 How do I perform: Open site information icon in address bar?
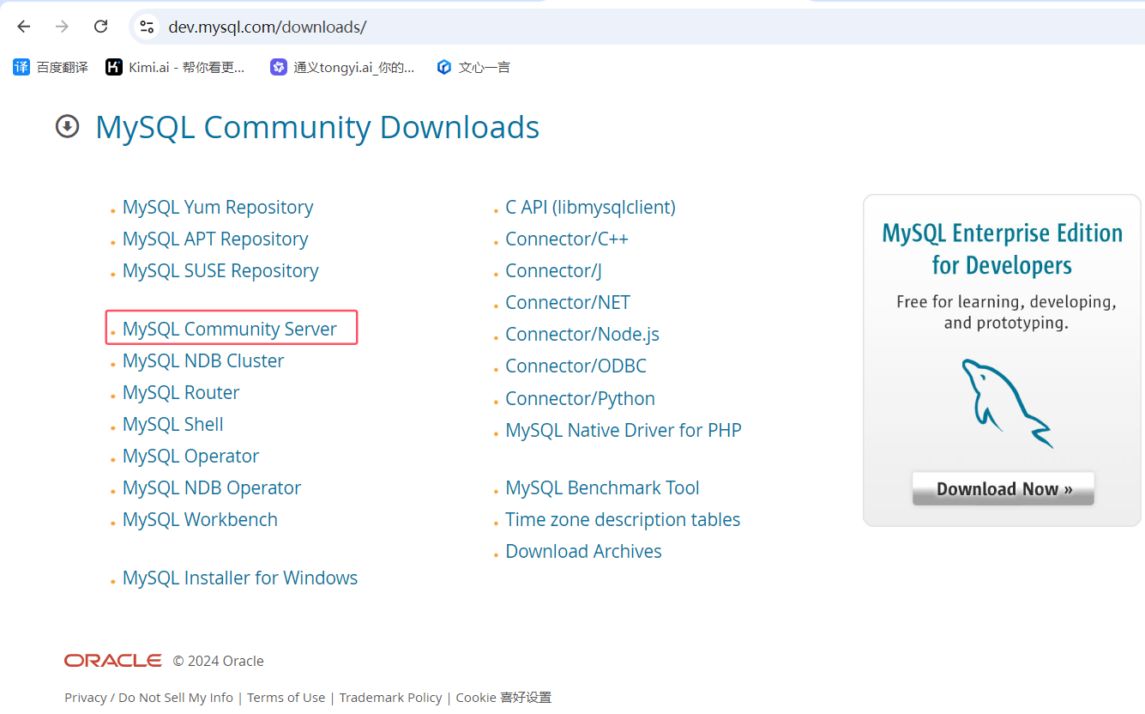[x=147, y=27]
